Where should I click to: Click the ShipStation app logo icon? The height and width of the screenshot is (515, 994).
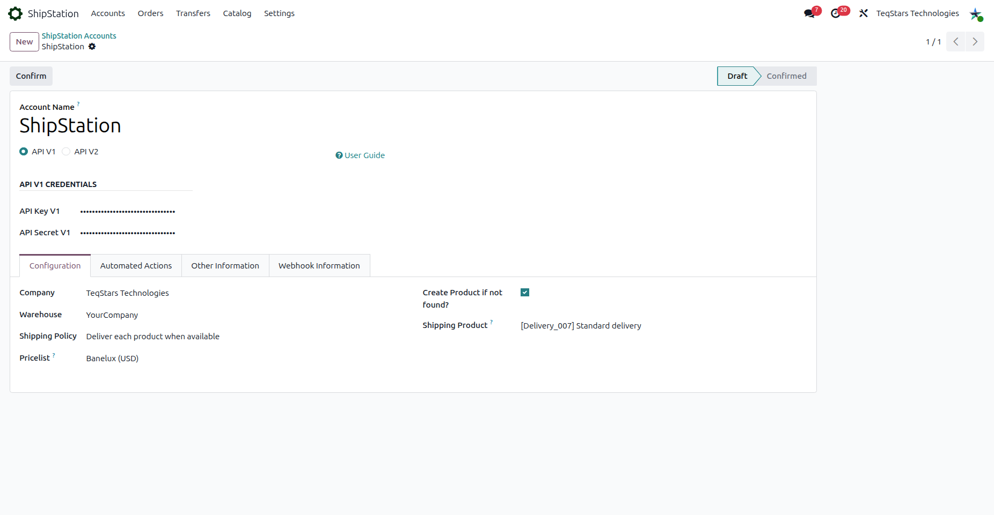[16, 13]
